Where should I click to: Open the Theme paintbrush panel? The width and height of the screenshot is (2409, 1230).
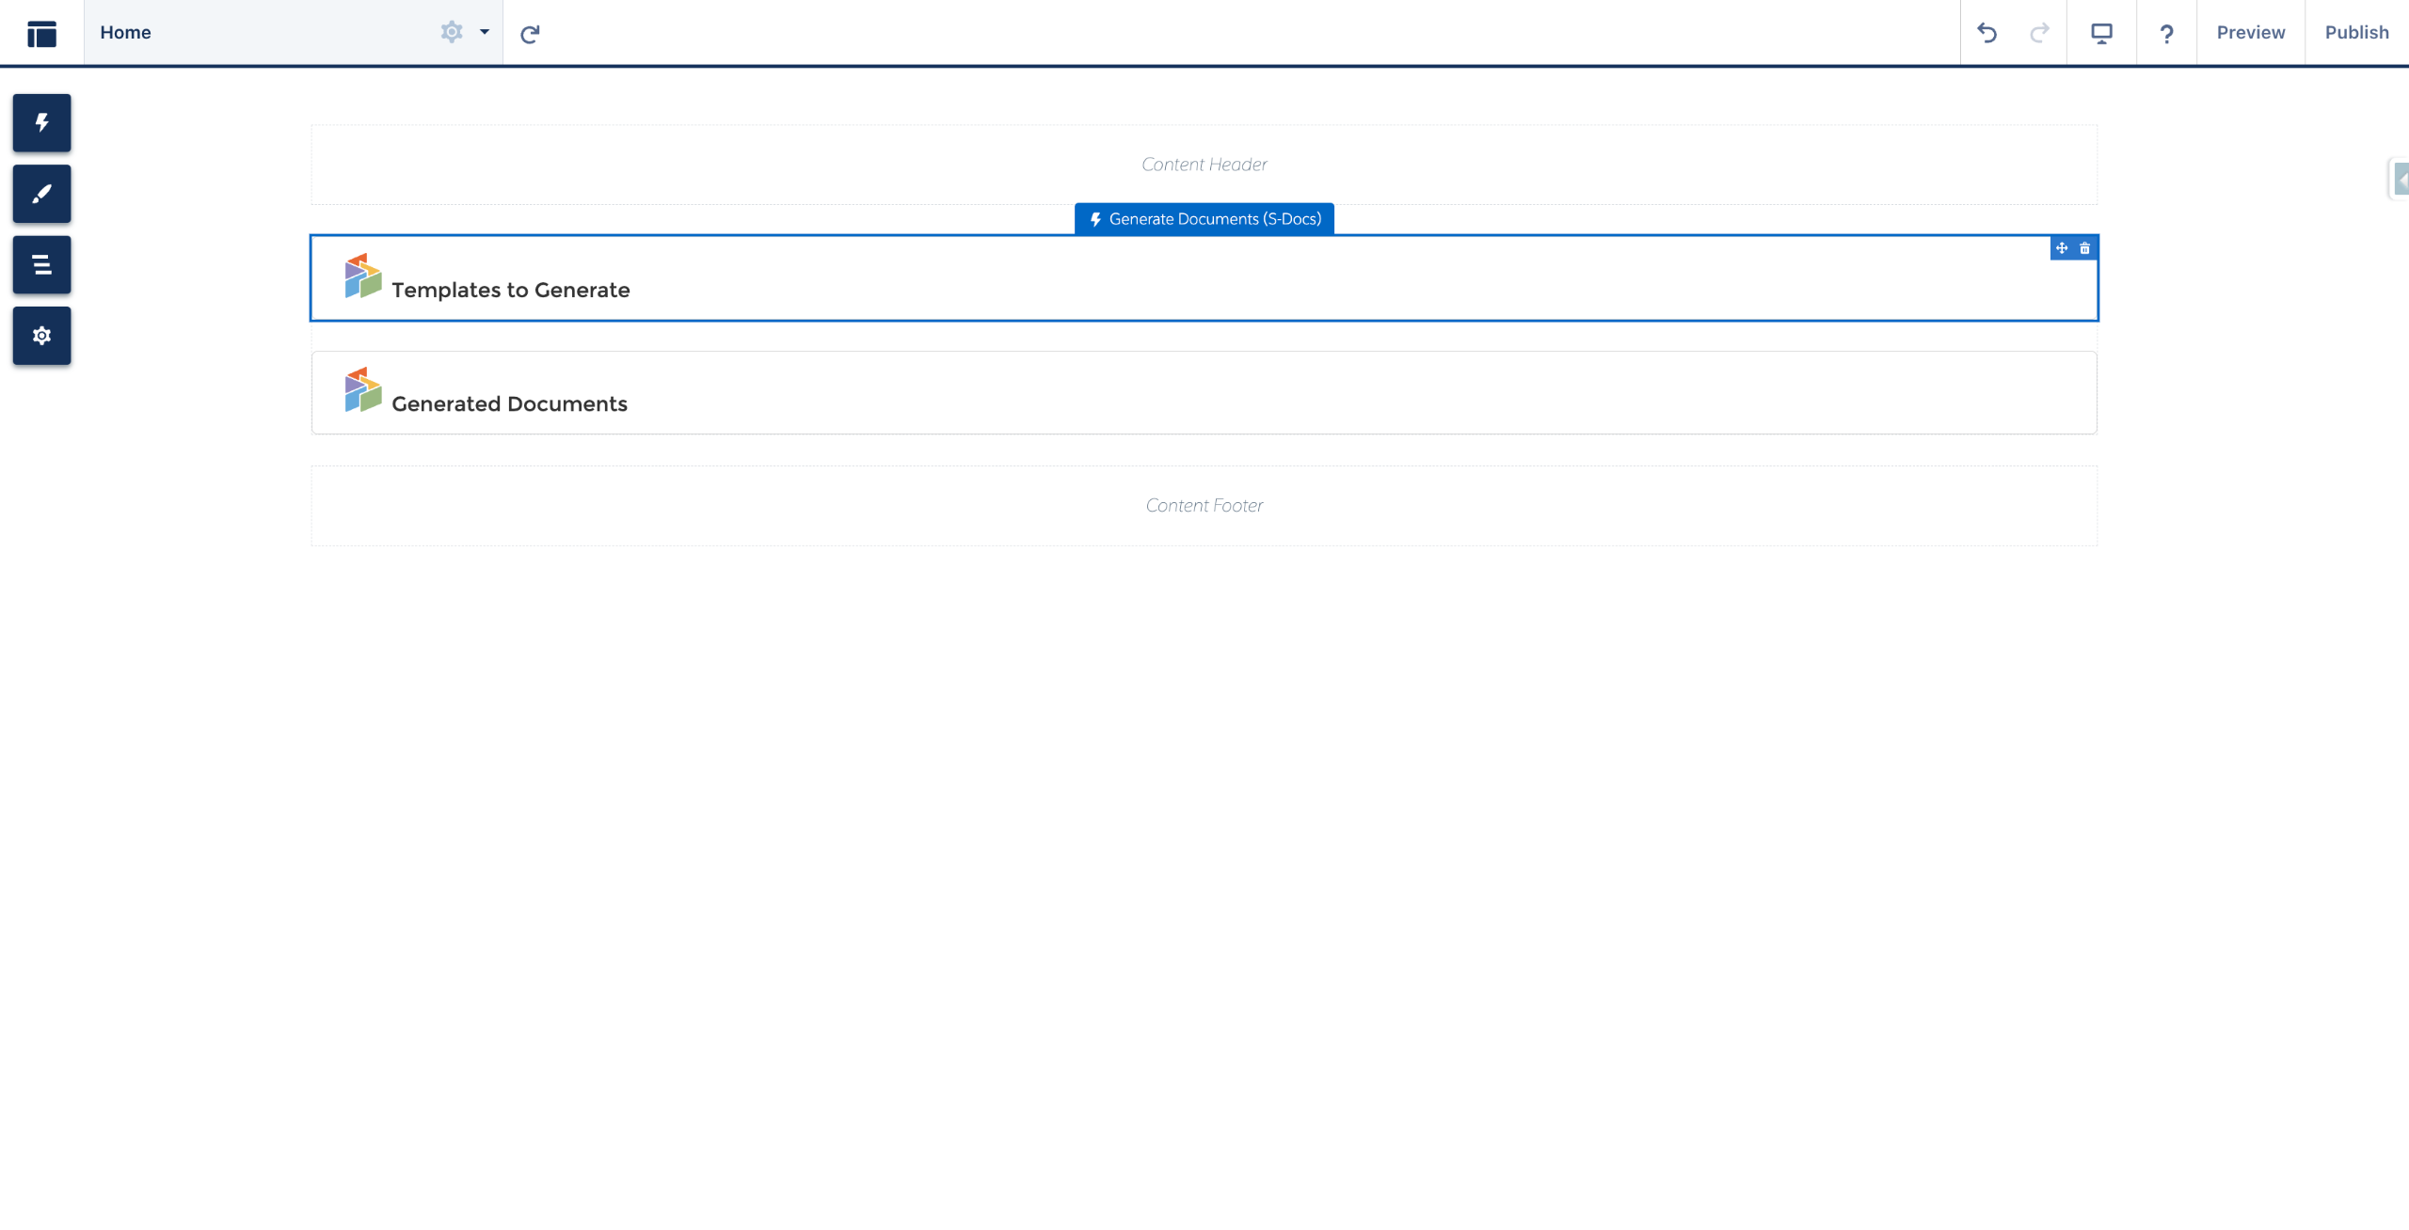41,194
